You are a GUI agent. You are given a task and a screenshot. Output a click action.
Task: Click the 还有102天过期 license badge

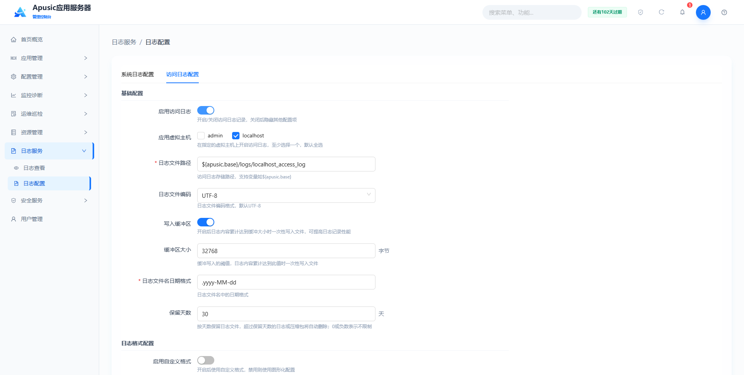607,12
